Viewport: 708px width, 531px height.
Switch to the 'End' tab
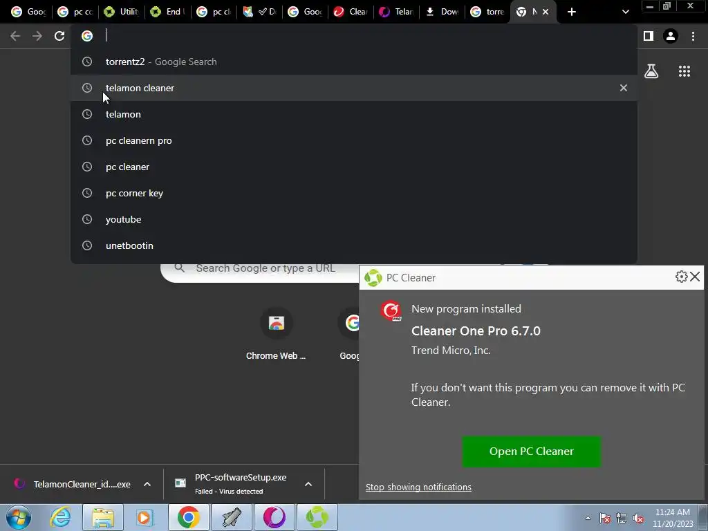pos(167,12)
